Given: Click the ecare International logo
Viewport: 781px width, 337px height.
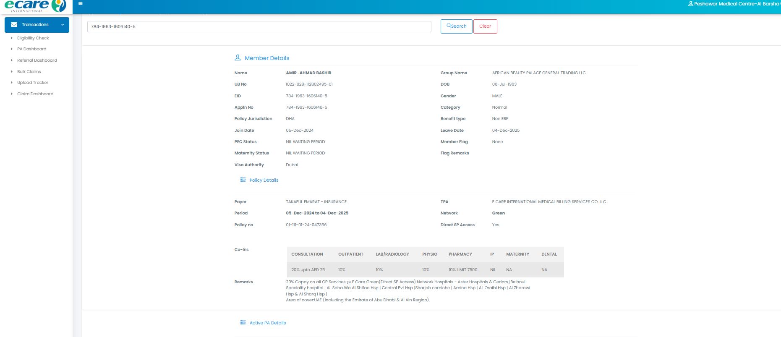Looking at the screenshot, I should 35,6.
